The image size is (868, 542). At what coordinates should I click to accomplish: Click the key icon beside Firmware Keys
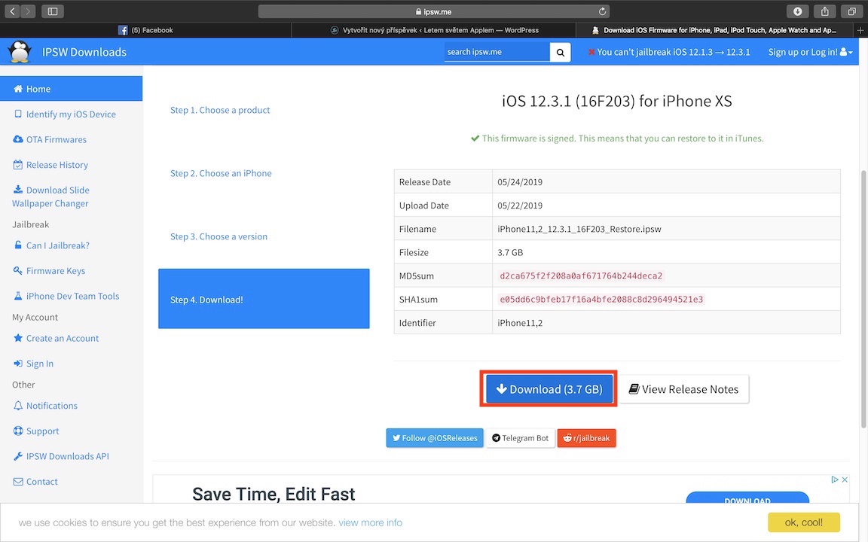click(x=18, y=270)
